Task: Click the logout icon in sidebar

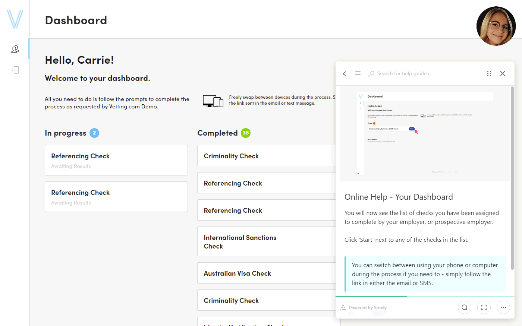Action: click(15, 70)
